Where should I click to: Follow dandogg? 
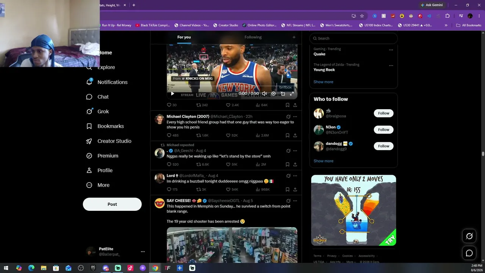point(383,146)
